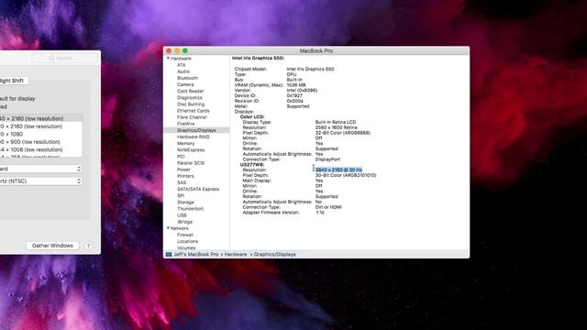Click the computer icon in the path bar
The height and width of the screenshot is (330, 587).
169,255
